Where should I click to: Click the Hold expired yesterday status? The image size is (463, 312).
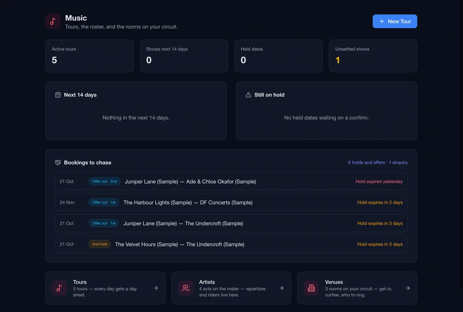pos(379,181)
